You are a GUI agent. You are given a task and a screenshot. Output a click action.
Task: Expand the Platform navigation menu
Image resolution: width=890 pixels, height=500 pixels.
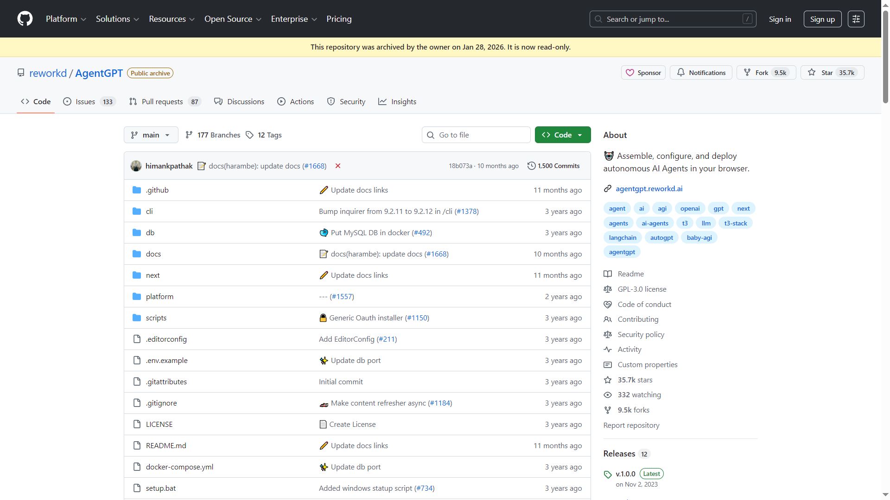66,19
